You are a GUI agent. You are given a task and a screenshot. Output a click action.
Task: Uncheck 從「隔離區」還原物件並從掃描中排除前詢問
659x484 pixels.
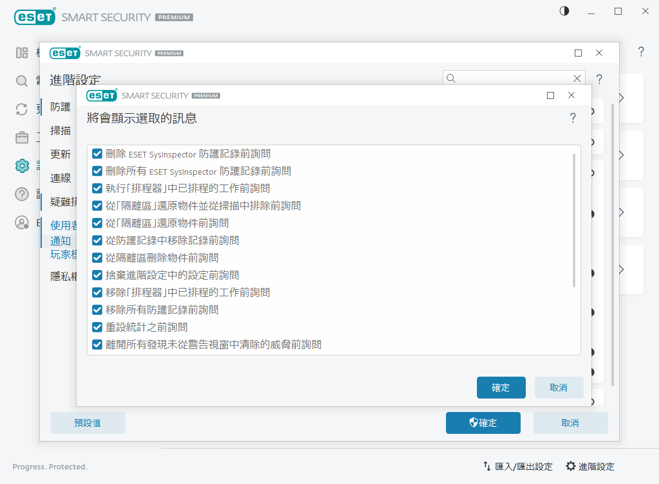(97, 206)
